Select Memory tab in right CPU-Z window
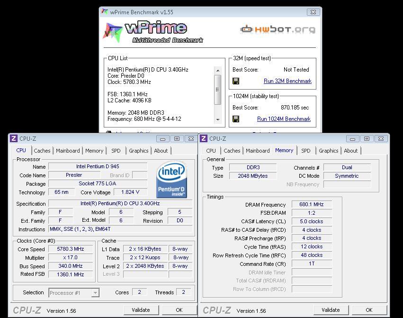Viewport: 403px width, 318px height. click(x=284, y=150)
